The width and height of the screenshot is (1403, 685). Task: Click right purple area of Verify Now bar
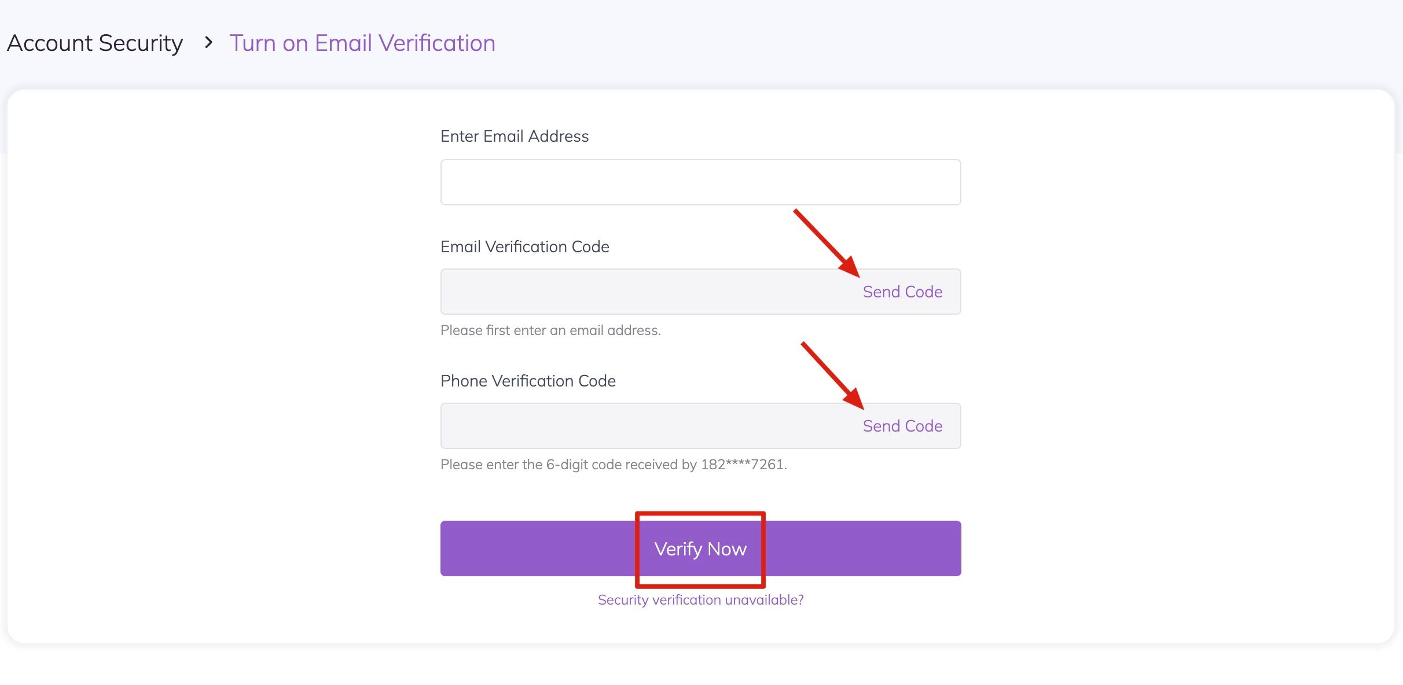pyautogui.click(x=862, y=548)
